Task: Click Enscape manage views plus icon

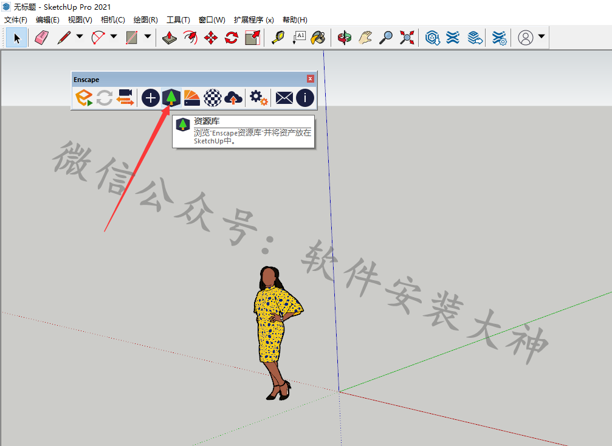Action: coord(151,98)
